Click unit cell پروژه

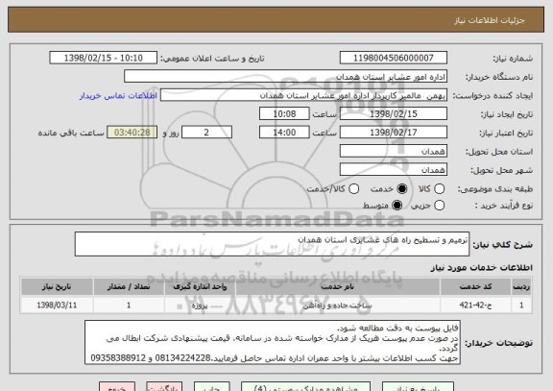click(200, 305)
